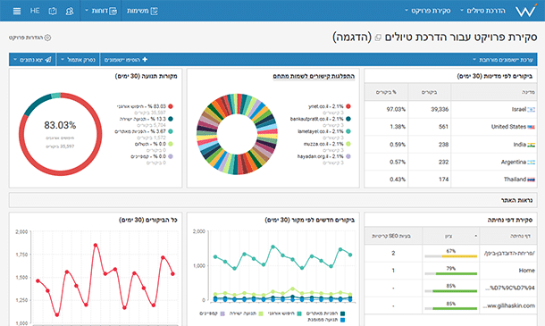545x326 pixels.
Task: Open the hamburger menu in top bar
Action: coord(17,11)
